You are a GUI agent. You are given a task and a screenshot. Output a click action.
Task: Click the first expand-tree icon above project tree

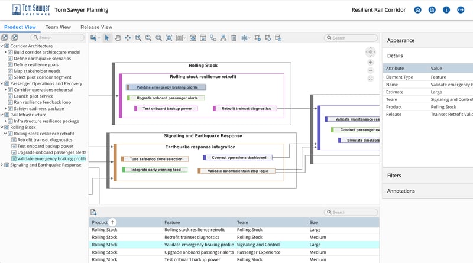tap(5, 37)
